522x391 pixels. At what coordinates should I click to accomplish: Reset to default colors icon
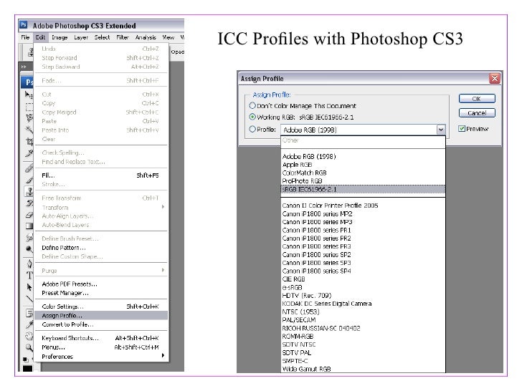(x=25, y=359)
